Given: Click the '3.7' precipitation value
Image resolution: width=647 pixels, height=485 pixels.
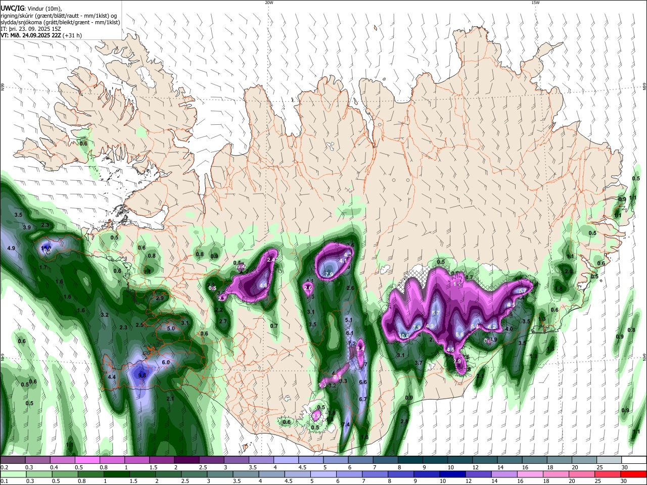Looking at the screenshot, I should point(419,363).
